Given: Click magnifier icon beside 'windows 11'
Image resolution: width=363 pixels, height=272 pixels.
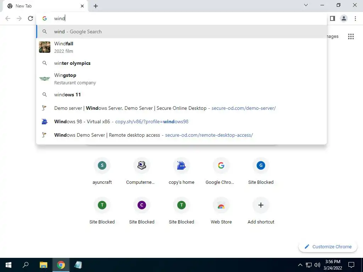Looking at the screenshot, I should tap(44, 95).
